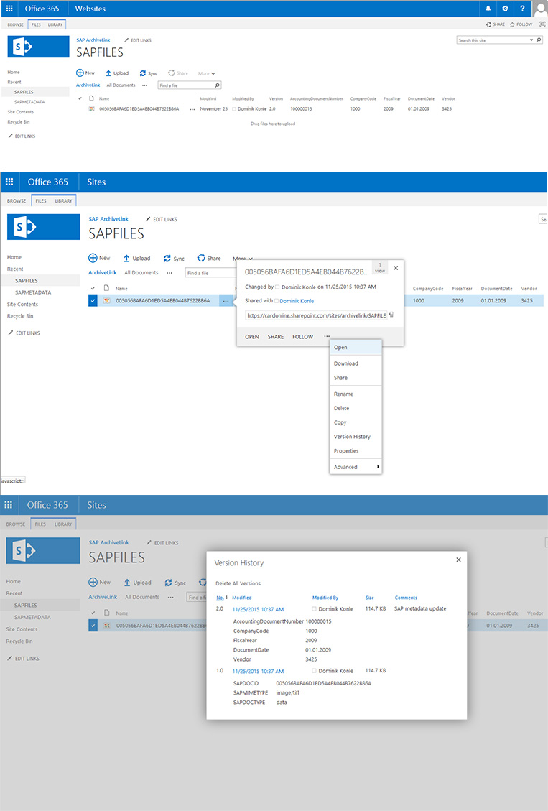Open app launcher grid in Websites window
The height and width of the screenshot is (811, 548).
click(9, 9)
